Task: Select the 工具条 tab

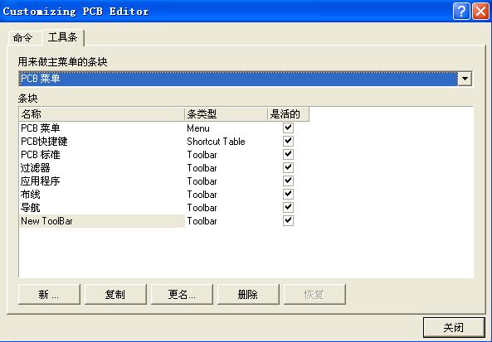Action: [63, 37]
